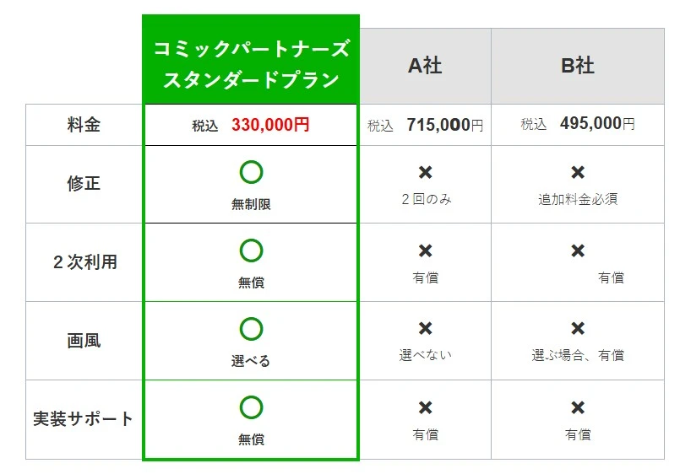Click the 715,000円 price for A社

coord(444,125)
